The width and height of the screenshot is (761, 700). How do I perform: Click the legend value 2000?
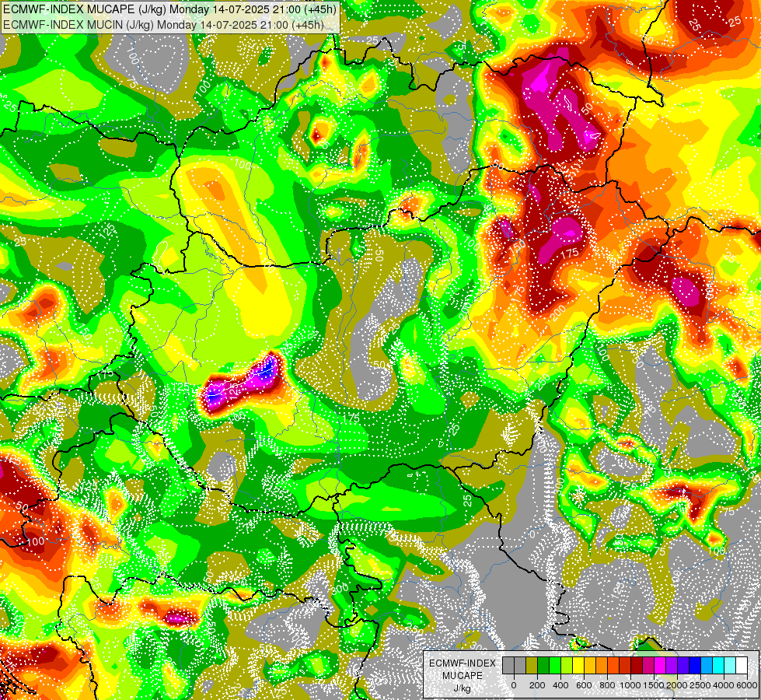(x=677, y=685)
